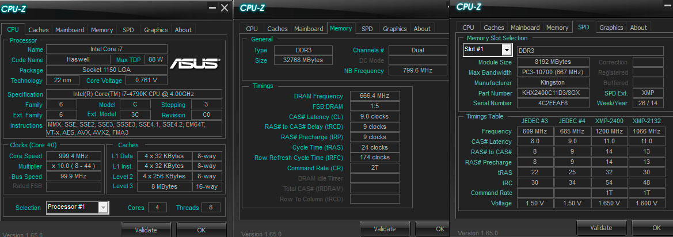This screenshot has width=673, height=237.
Task: Click Cycle Time tRAS value 24 clocks
Action: (x=375, y=147)
